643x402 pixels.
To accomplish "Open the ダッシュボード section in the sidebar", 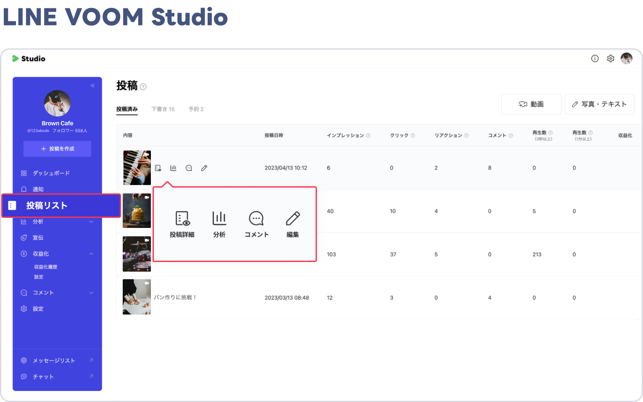I will pos(50,173).
